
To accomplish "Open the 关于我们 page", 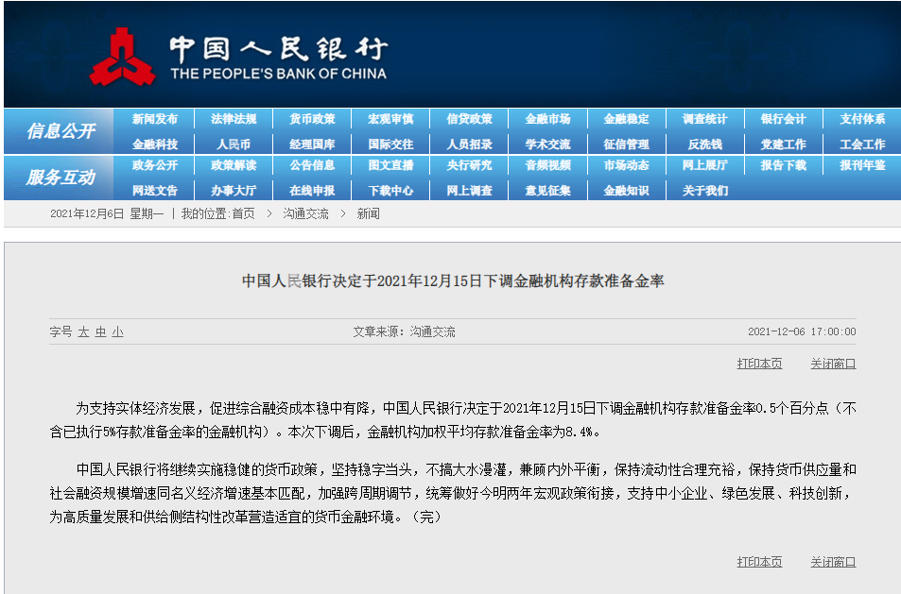I will [705, 190].
